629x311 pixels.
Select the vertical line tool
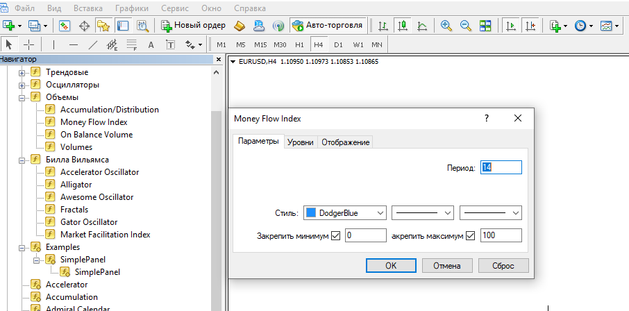click(x=53, y=44)
